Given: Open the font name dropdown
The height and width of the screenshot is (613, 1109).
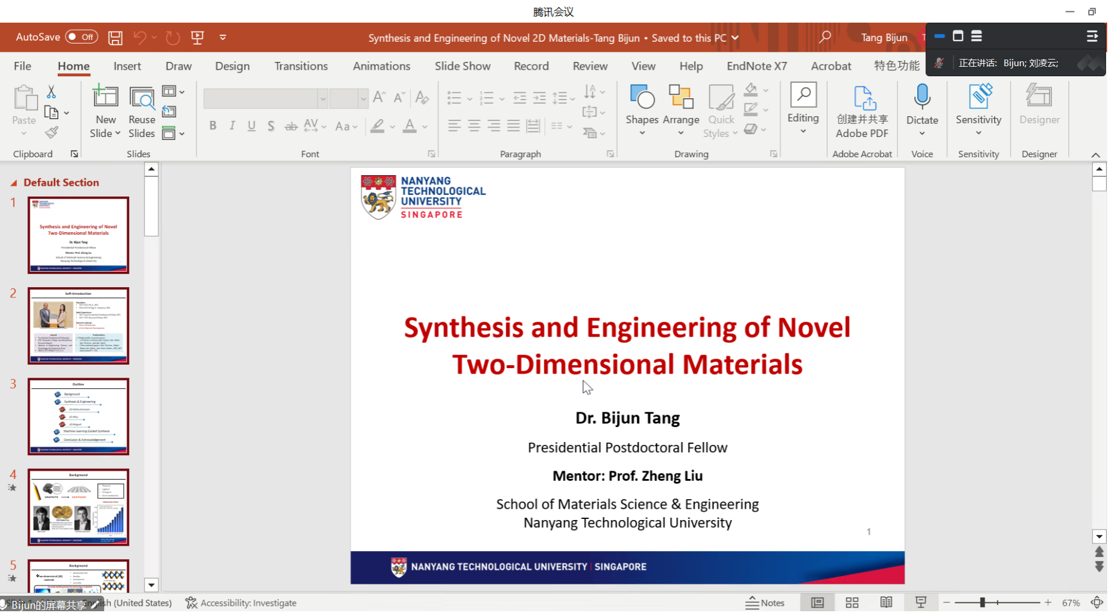Looking at the screenshot, I should [322, 99].
